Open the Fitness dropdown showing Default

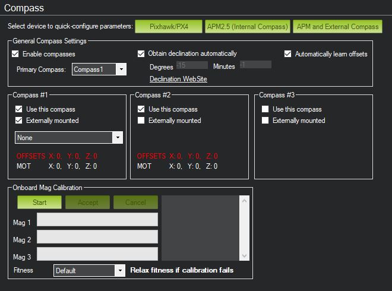pyautogui.click(x=89, y=270)
